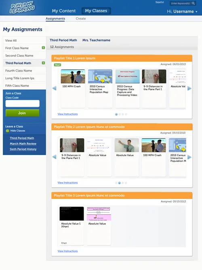This screenshot has height=270, width=202.
Task: Click previous arrow in Playlist Title 1 carousel
Action: (54, 89)
